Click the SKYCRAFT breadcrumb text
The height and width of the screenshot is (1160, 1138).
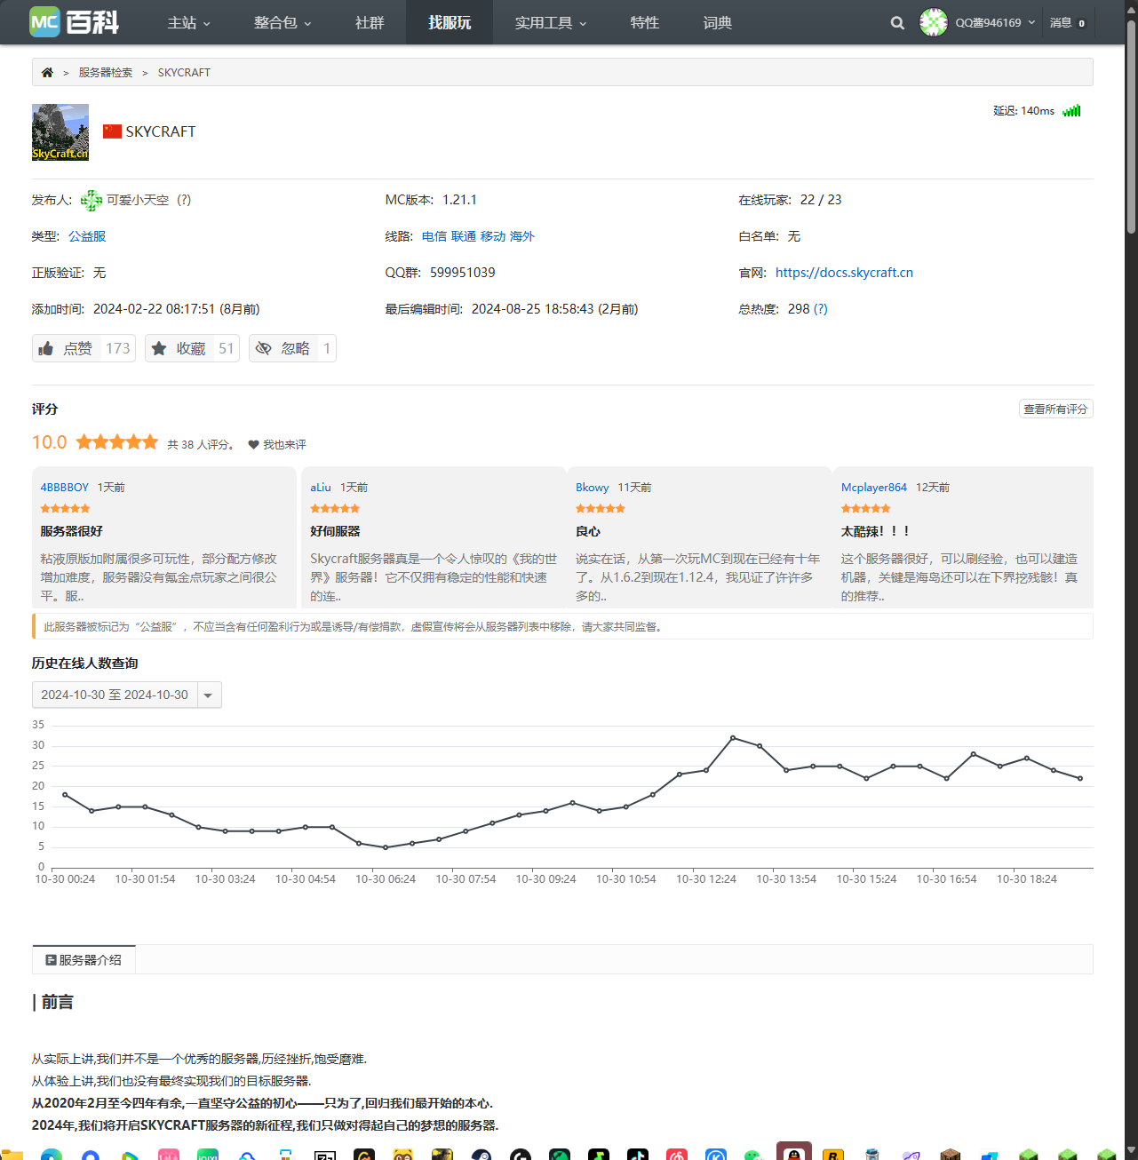point(184,73)
